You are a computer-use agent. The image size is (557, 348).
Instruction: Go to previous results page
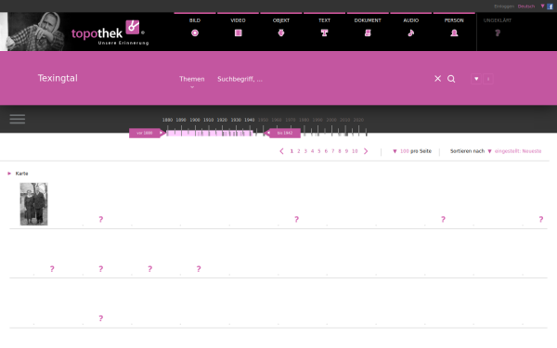[281, 151]
